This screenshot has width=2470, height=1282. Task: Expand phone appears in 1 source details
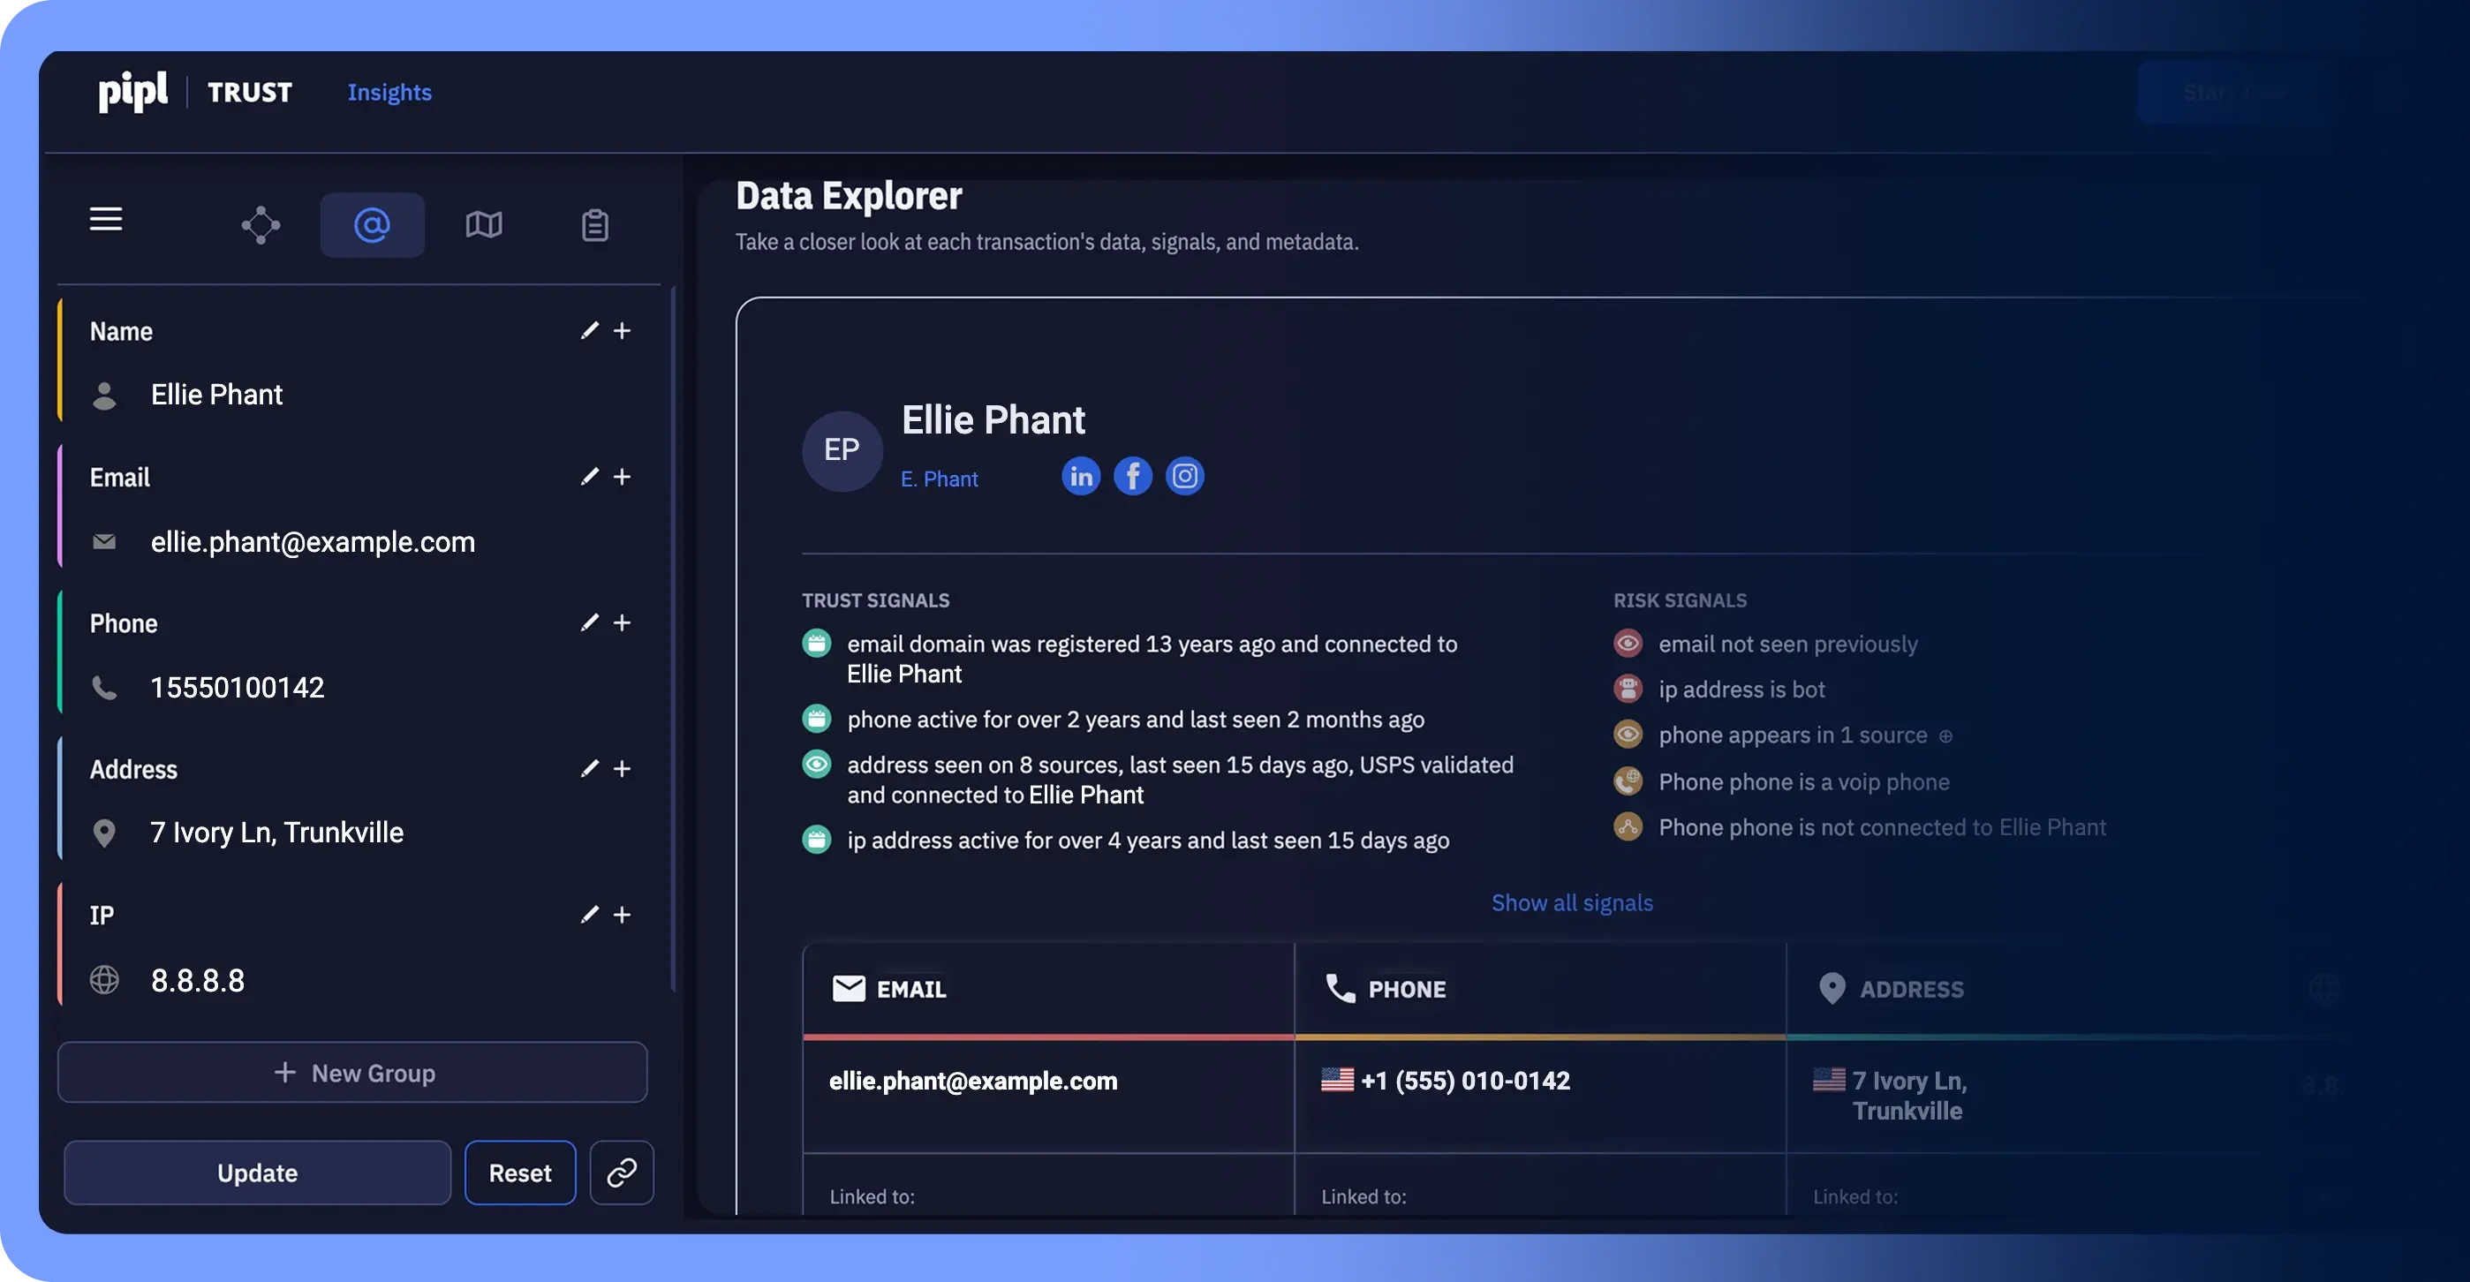1945,736
